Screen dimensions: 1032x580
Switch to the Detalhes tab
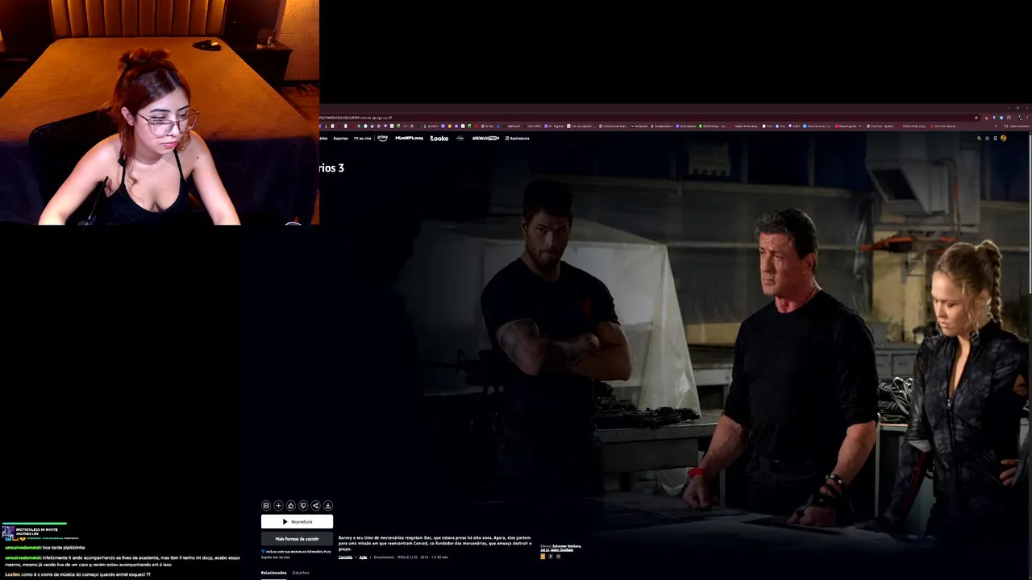301,573
